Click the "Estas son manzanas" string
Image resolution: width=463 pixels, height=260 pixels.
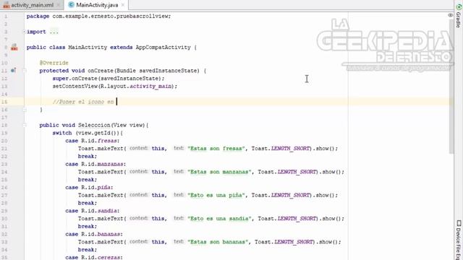pyautogui.click(x=220, y=172)
